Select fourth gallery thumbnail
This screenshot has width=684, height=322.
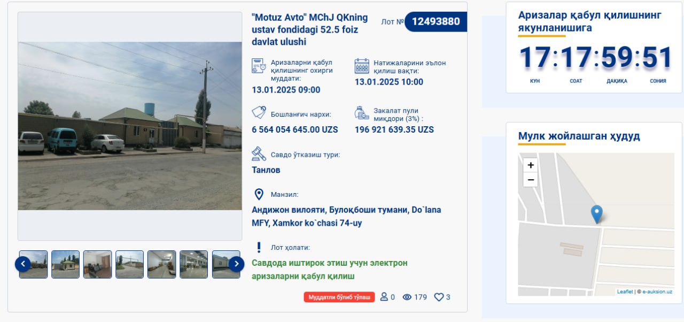[x=130, y=264]
